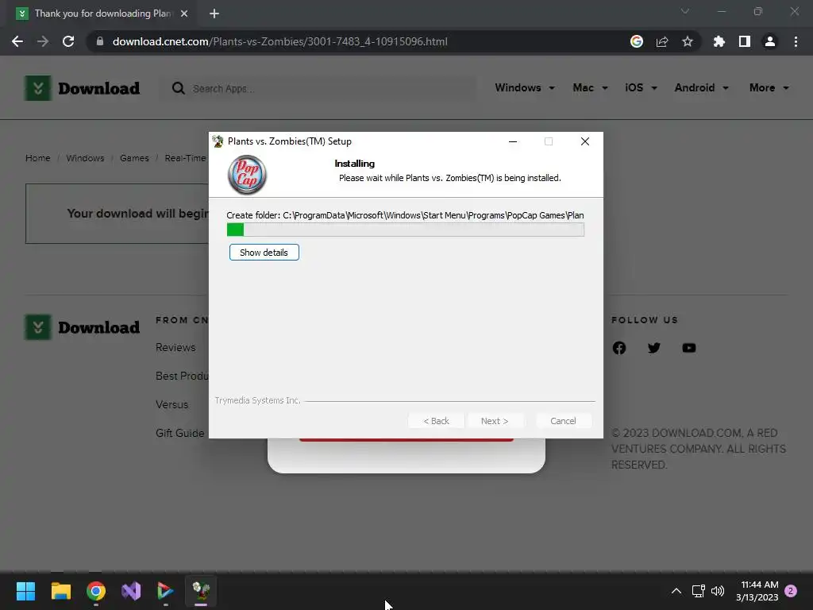Visit the Twitter page icon

pos(654,348)
